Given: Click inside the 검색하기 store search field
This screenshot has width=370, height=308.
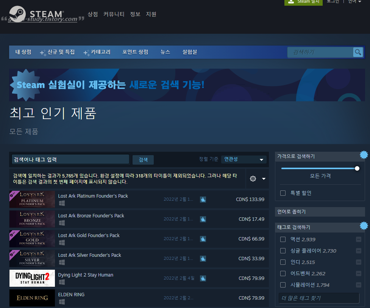Looking at the screenshot, I should pos(320,52).
